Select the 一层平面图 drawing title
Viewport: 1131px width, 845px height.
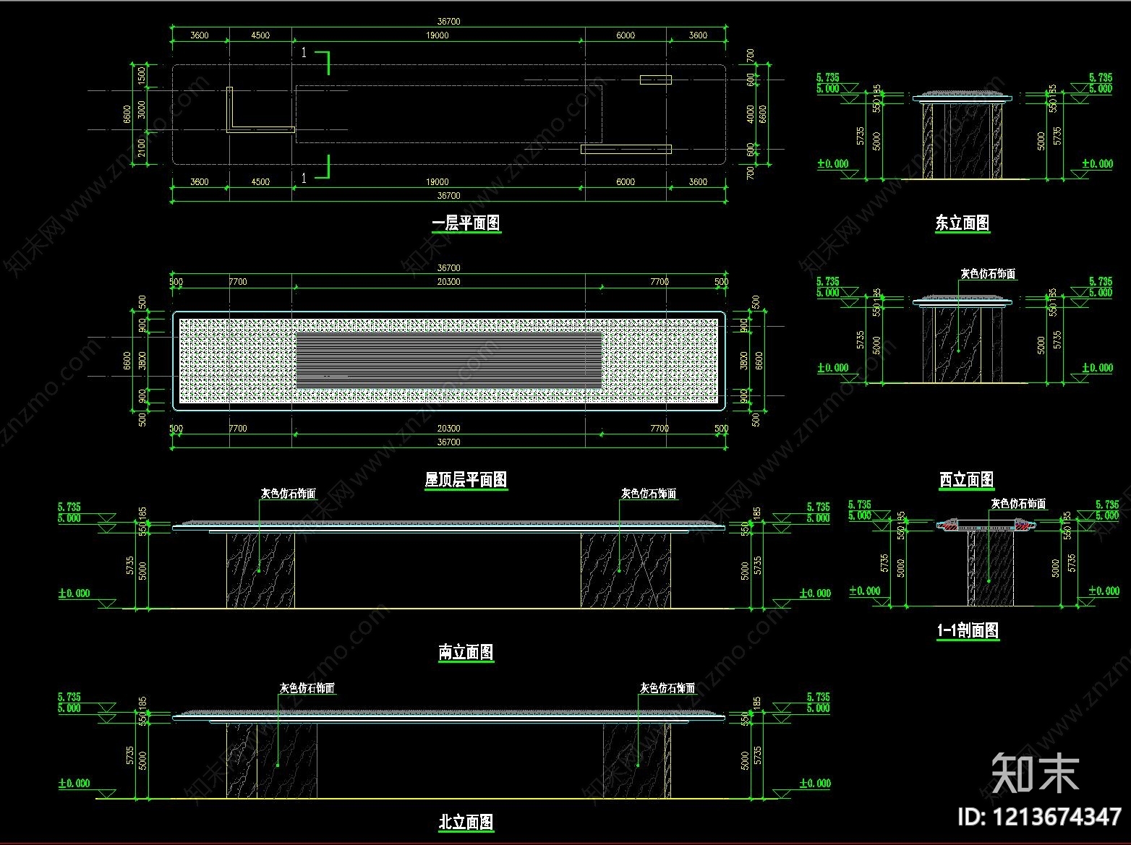(466, 223)
